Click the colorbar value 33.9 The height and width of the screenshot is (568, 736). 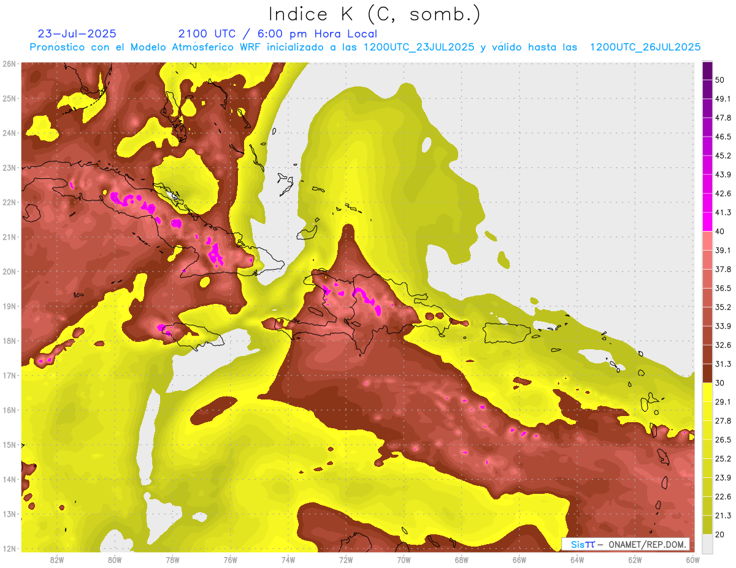pyautogui.click(x=723, y=326)
